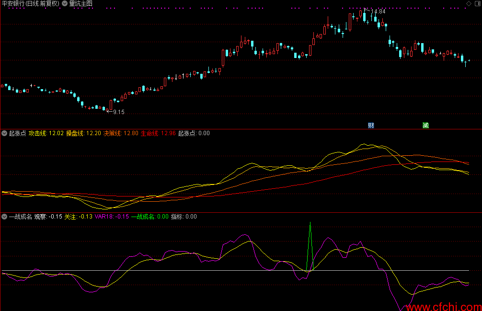Click the green 减 event marker
The image size is (482, 311).
tap(426, 126)
